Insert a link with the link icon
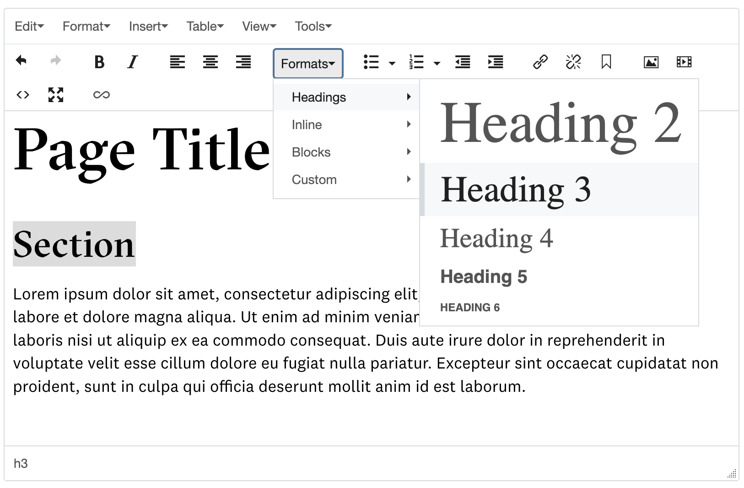The image size is (744, 488). tap(540, 61)
